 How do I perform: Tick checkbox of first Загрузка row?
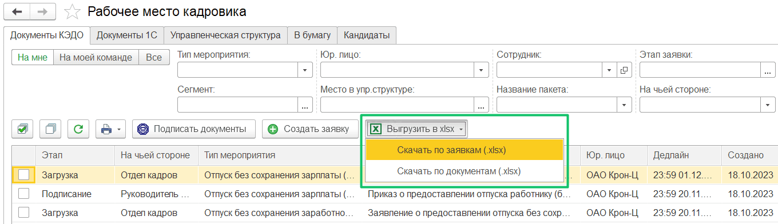click(x=24, y=175)
